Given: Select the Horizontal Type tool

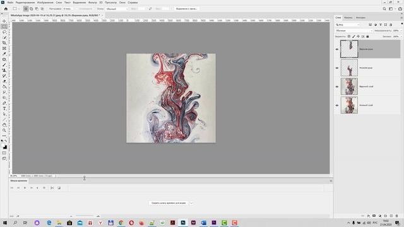Looking at the screenshot, I should pos(4,108).
